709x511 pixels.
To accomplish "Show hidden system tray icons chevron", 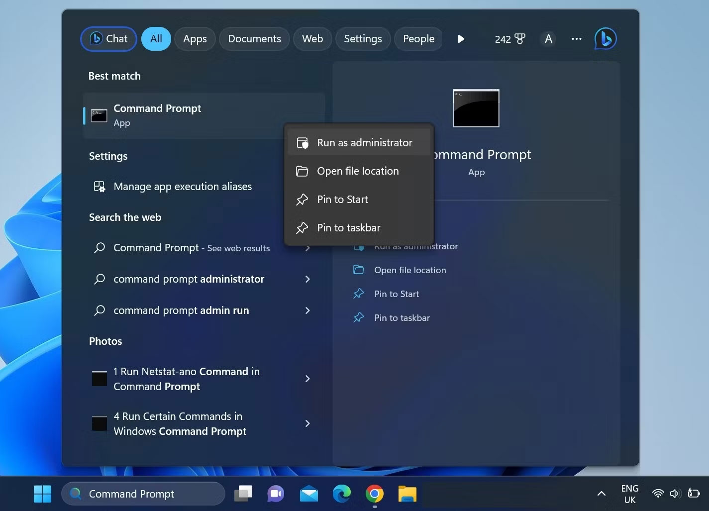I will point(601,494).
